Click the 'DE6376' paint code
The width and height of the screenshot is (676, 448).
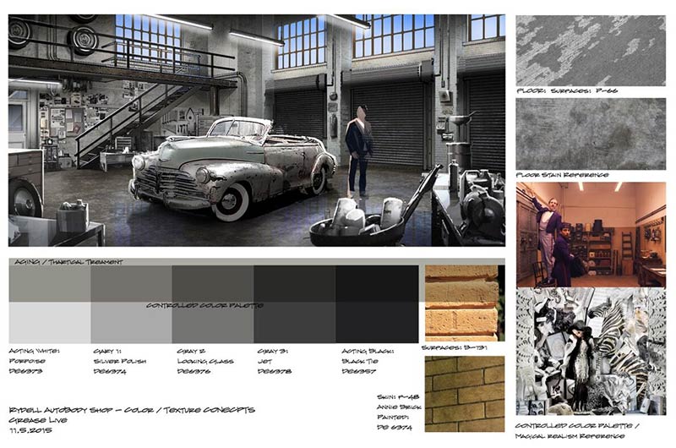point(194,371)
